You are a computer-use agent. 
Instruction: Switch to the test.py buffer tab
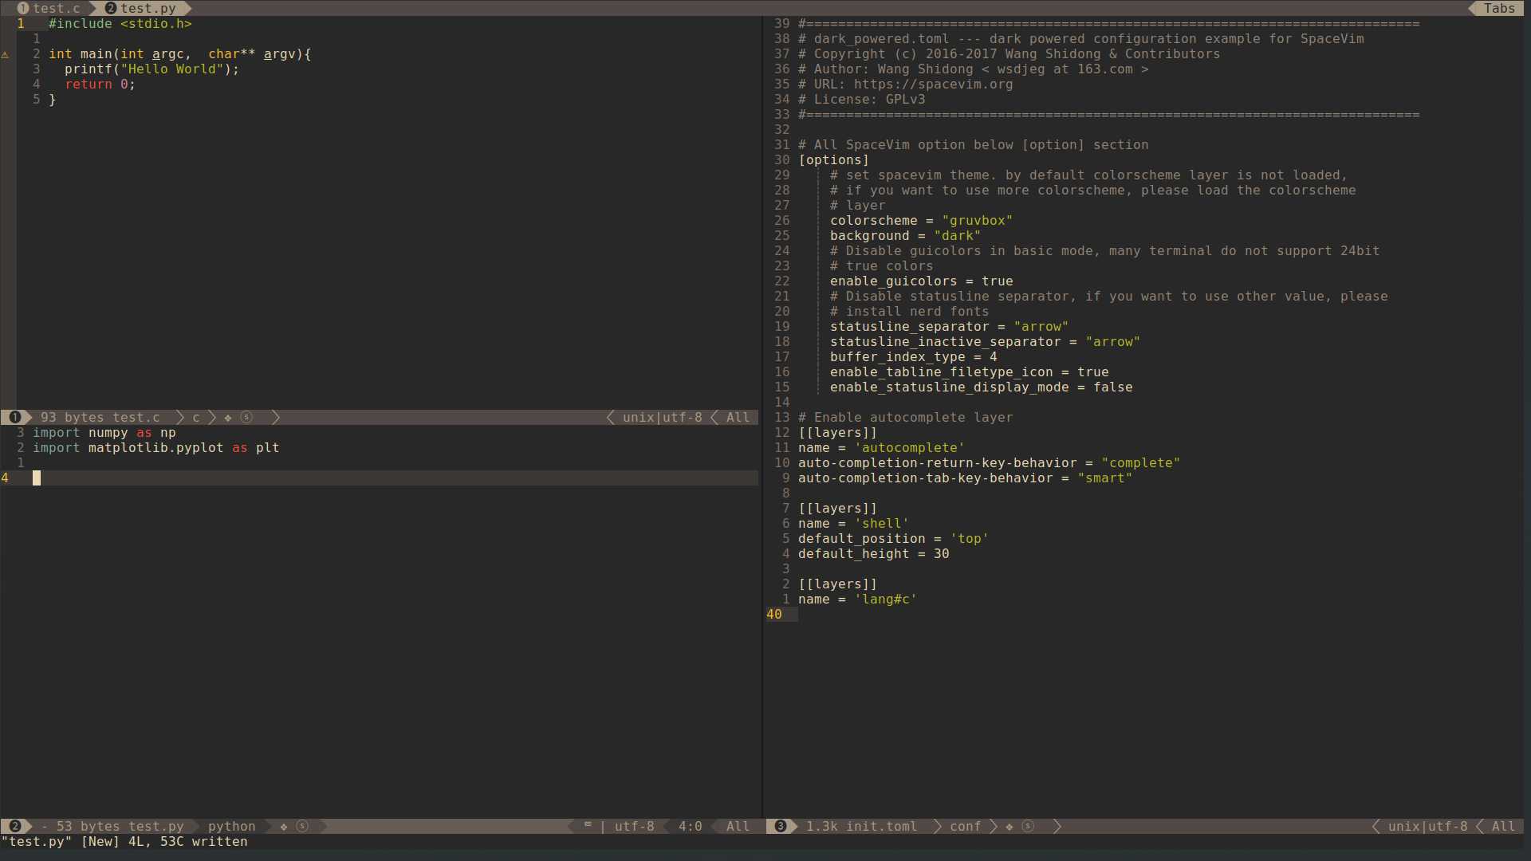coord(140,8)
